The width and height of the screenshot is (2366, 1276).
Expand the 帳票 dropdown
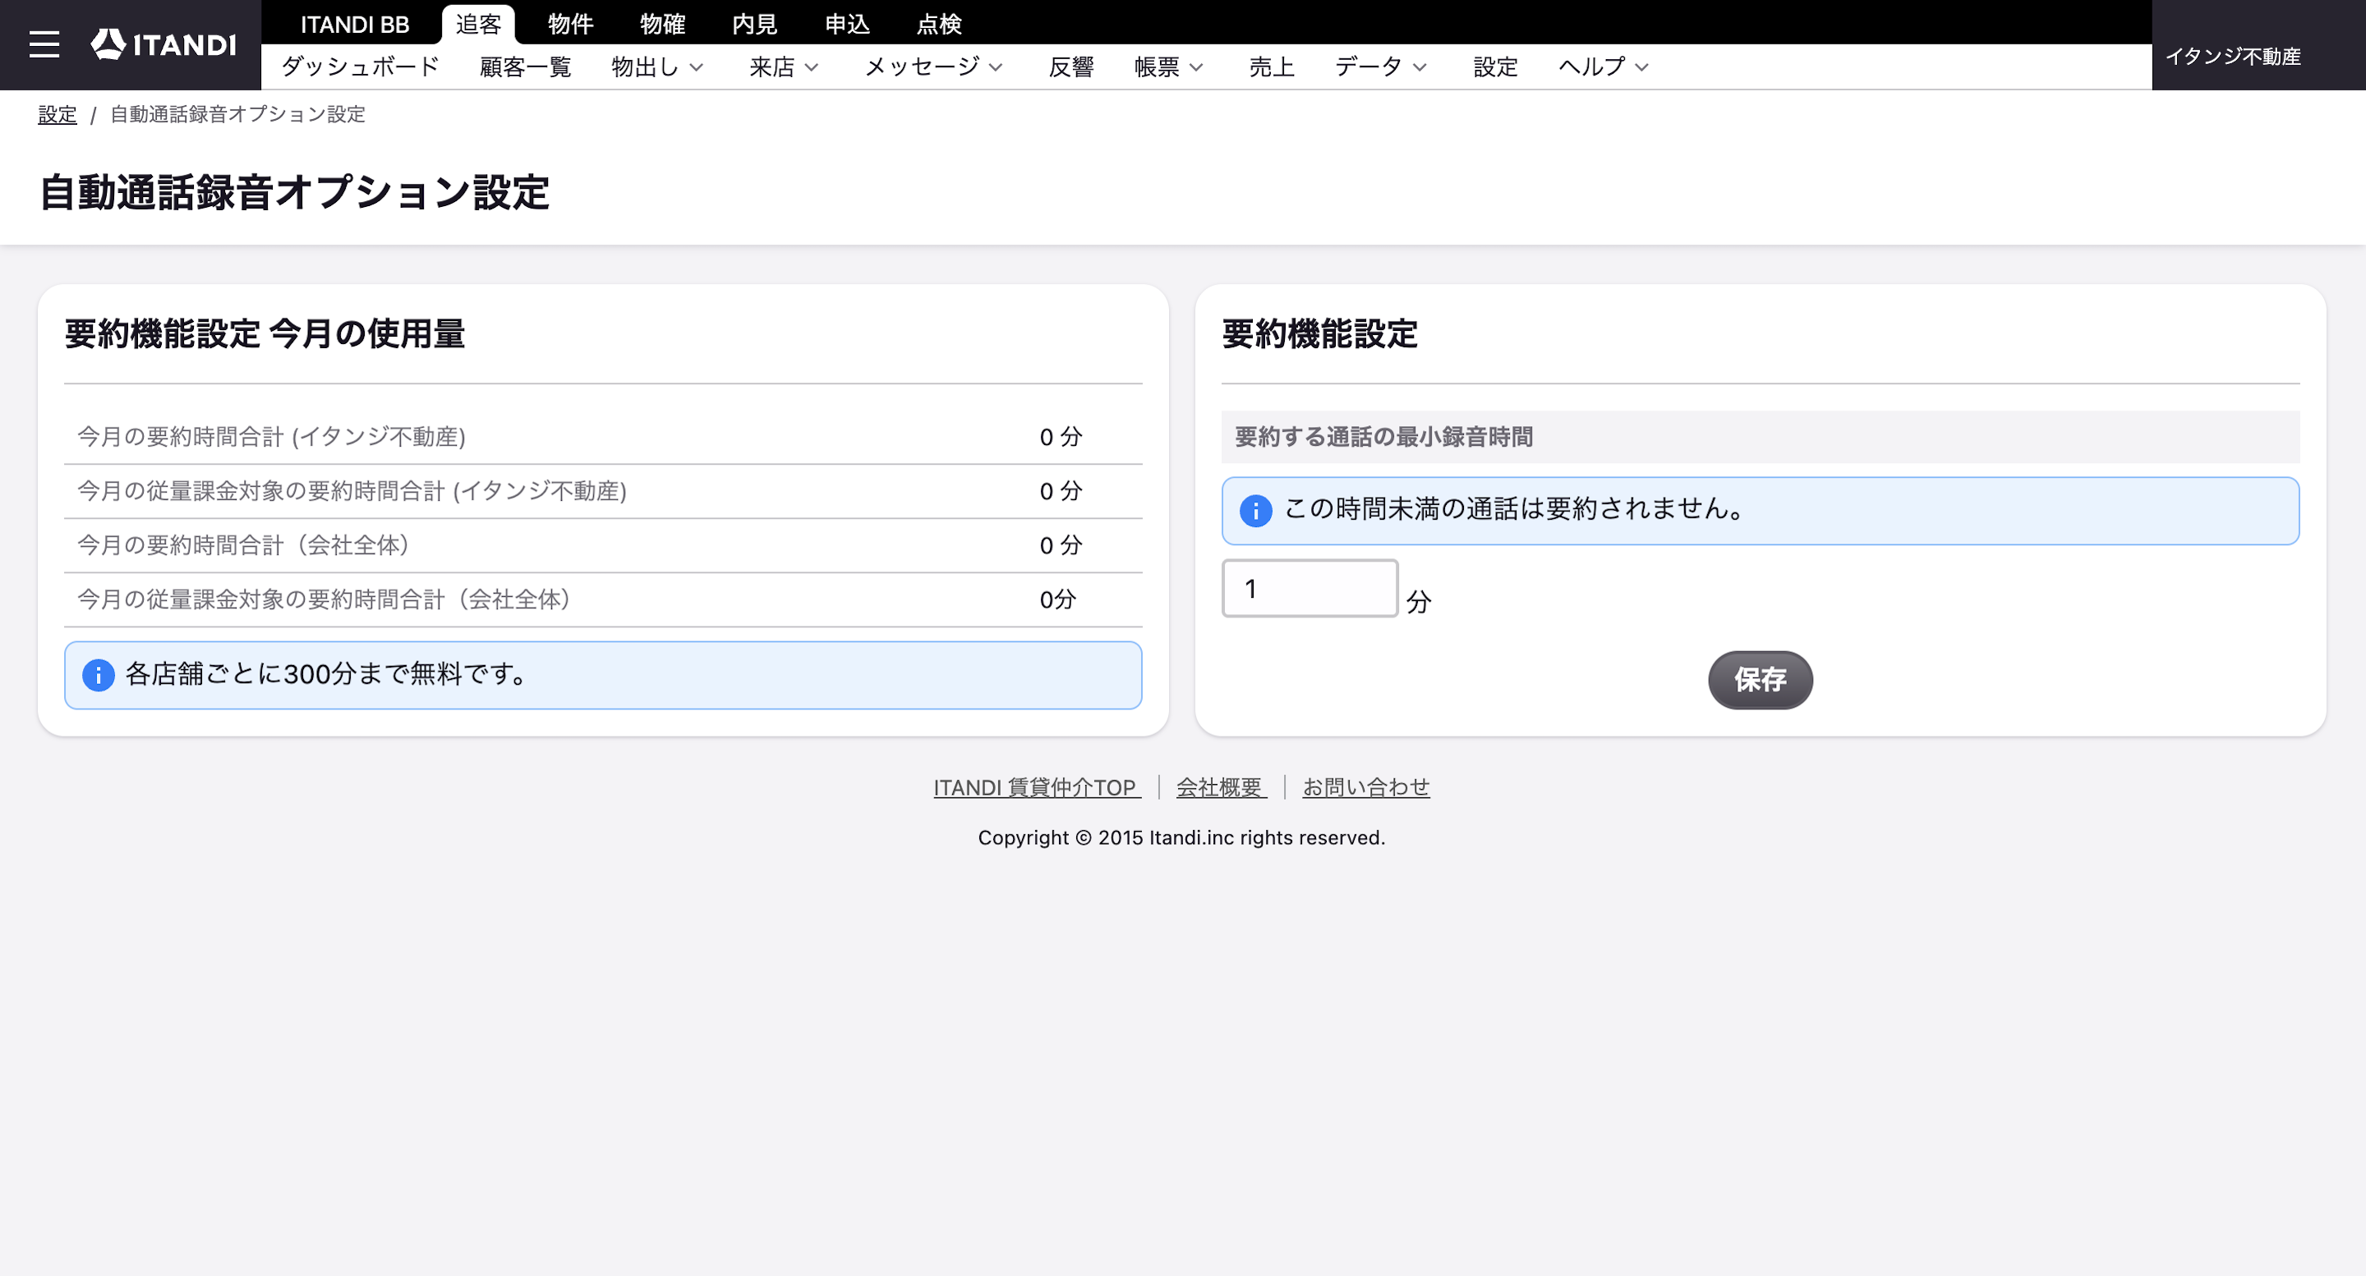tap(1168, 67)
